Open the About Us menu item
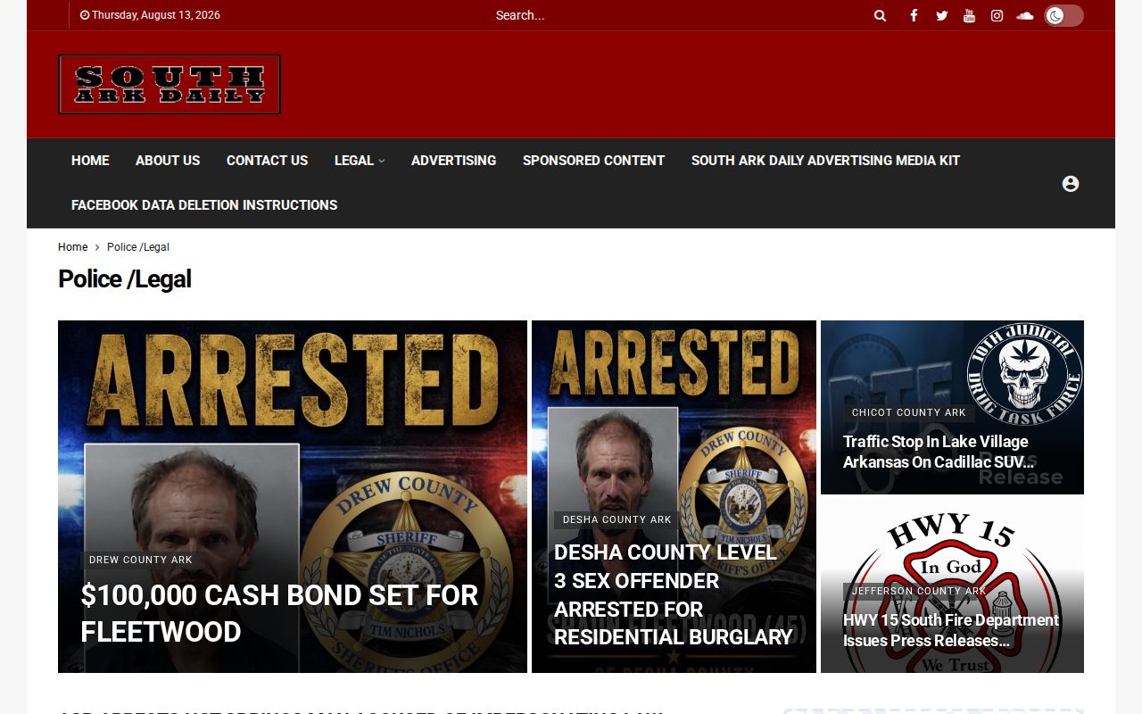 168,161
